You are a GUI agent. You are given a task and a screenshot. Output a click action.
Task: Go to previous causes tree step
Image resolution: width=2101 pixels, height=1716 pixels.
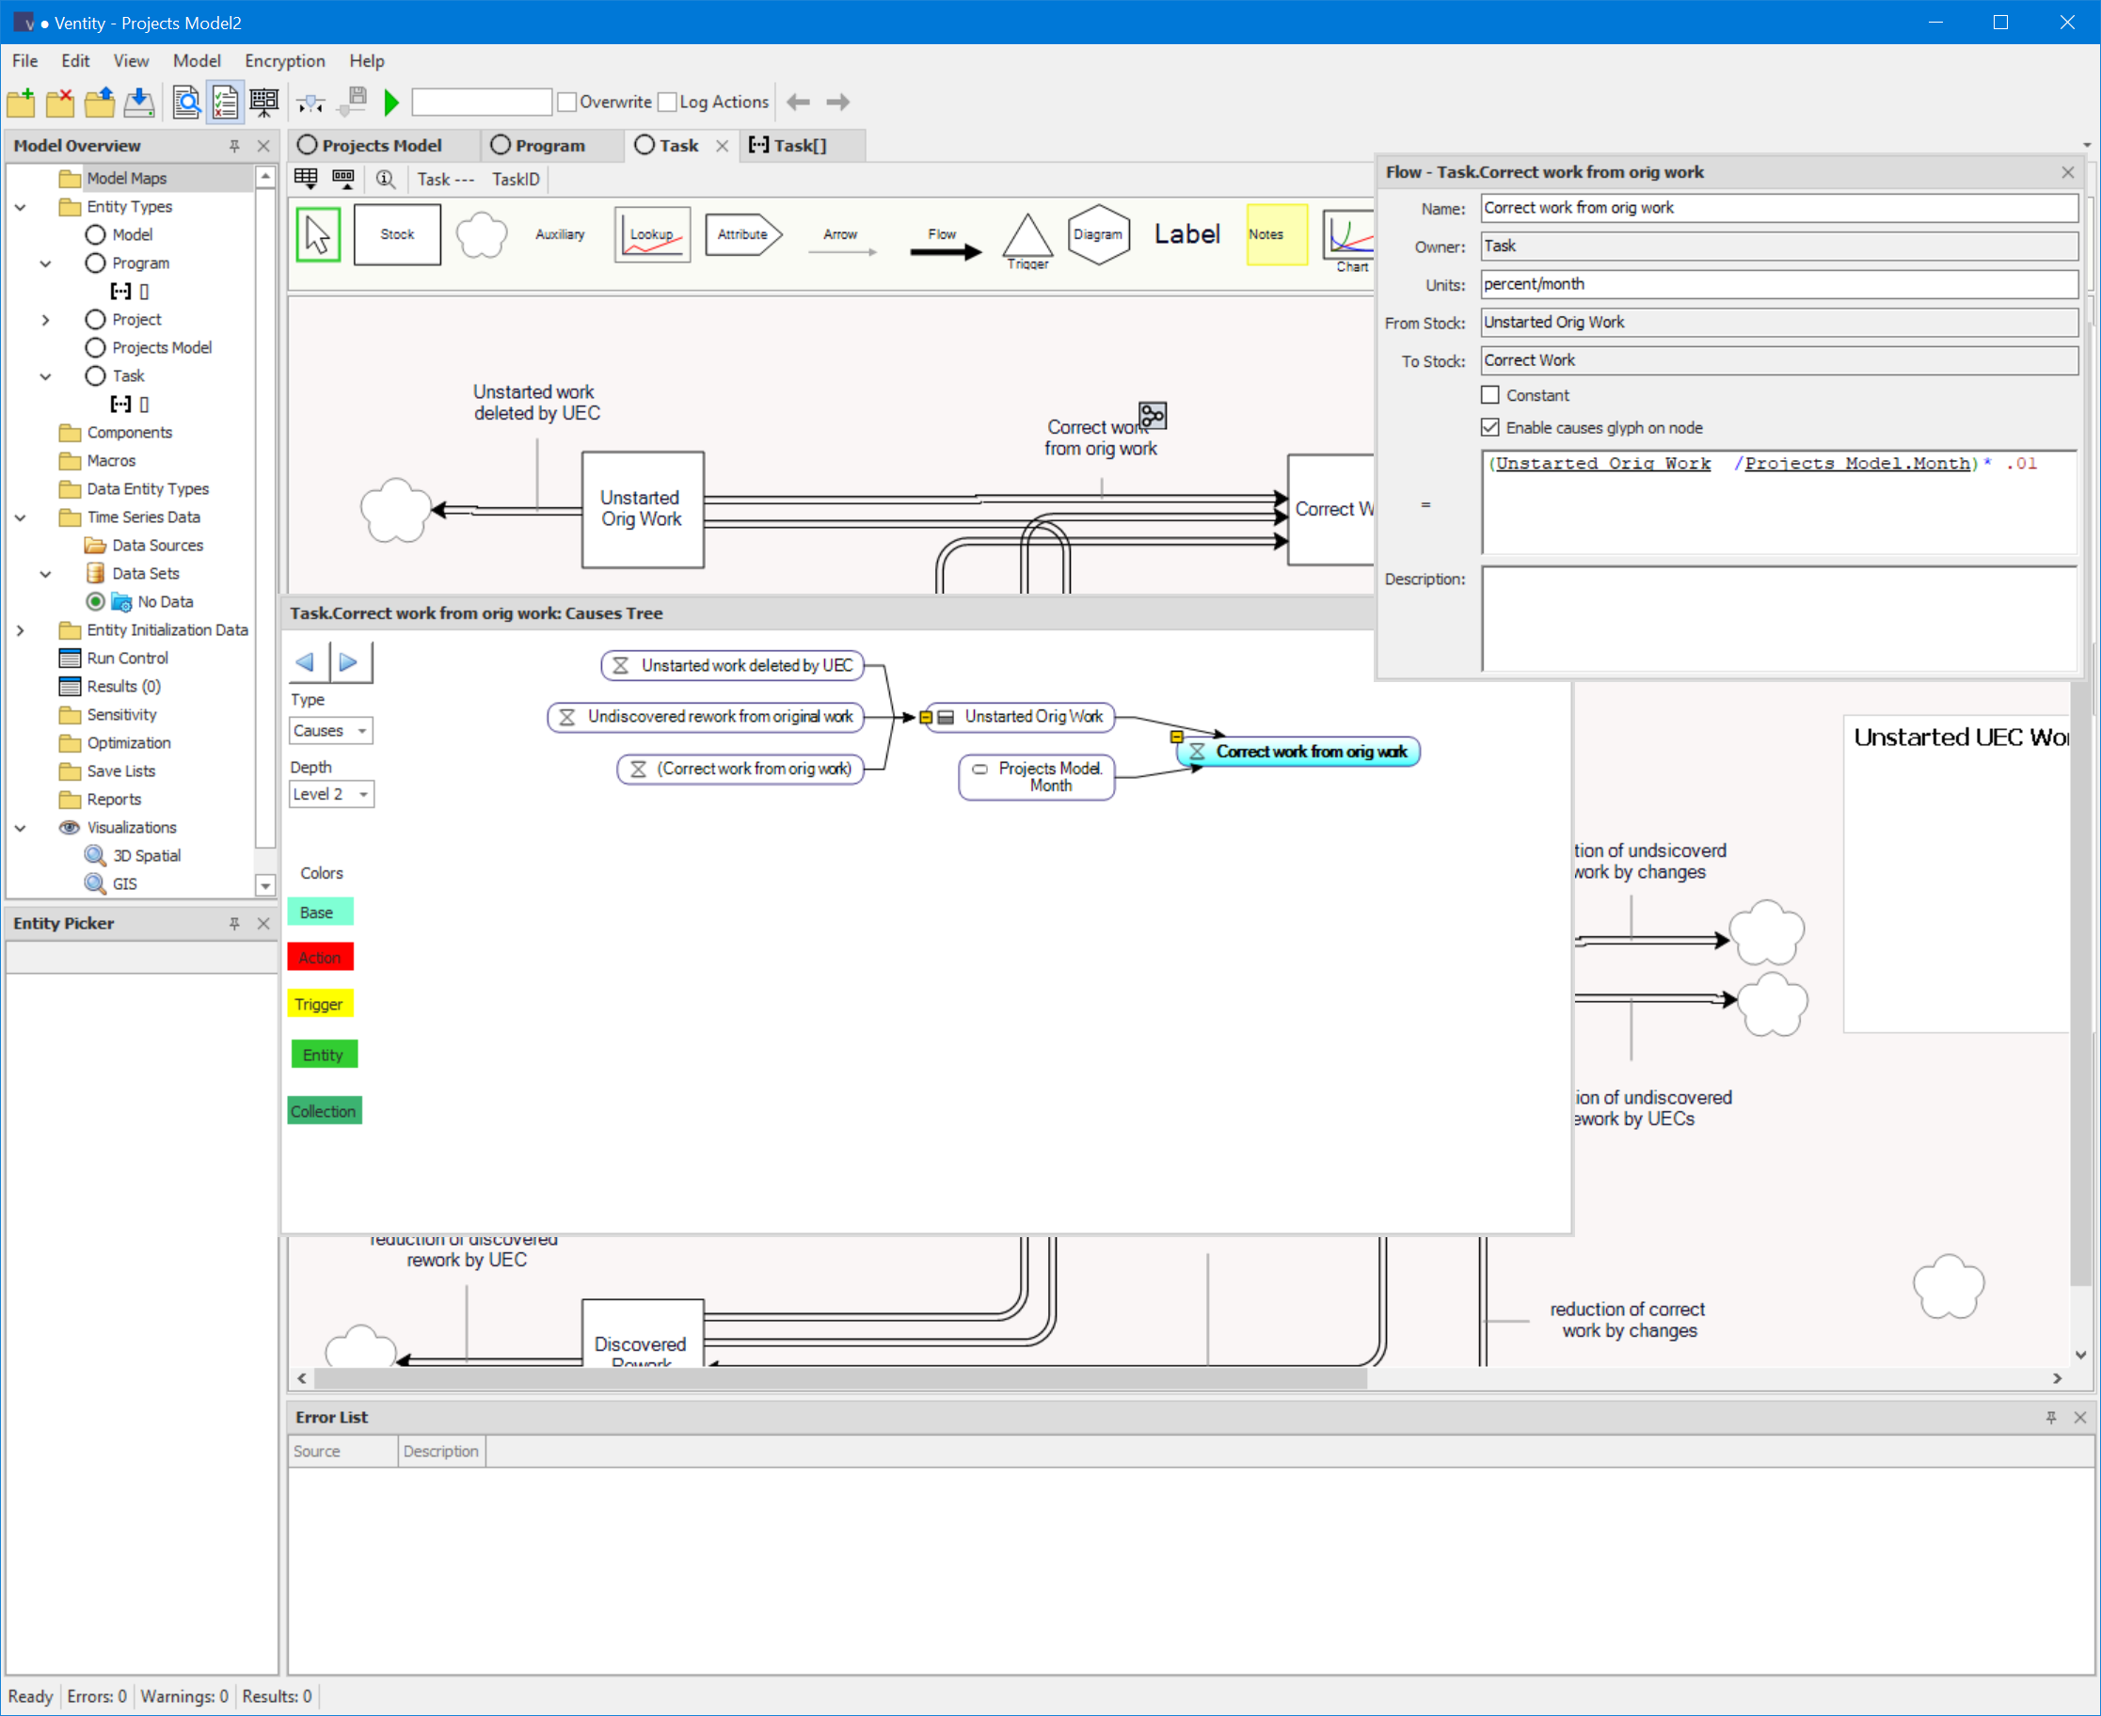point(306,661)
